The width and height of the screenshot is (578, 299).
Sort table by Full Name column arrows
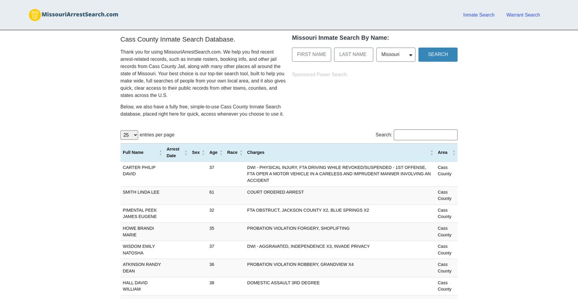160,152
